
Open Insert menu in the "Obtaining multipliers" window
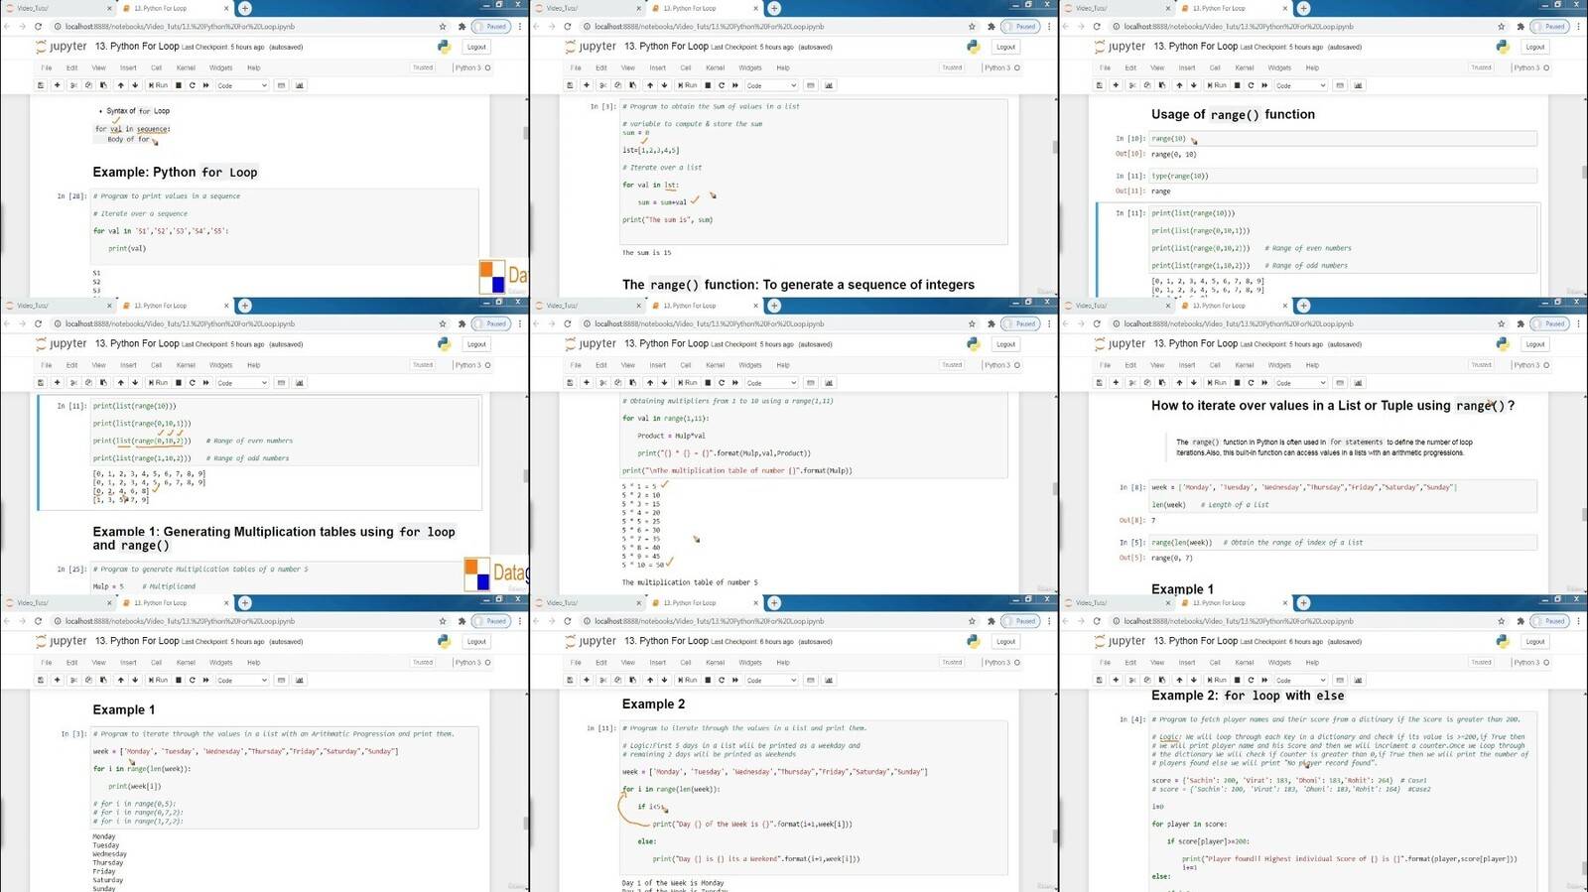pyautogui.click(x=657, y=365)
